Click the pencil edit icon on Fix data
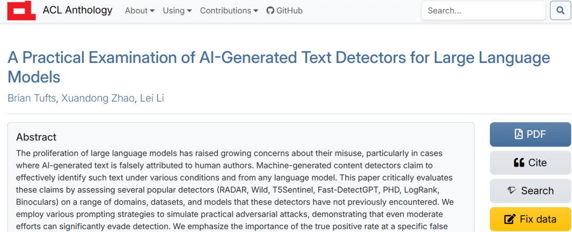572x232 pixels. pos(510,219)
